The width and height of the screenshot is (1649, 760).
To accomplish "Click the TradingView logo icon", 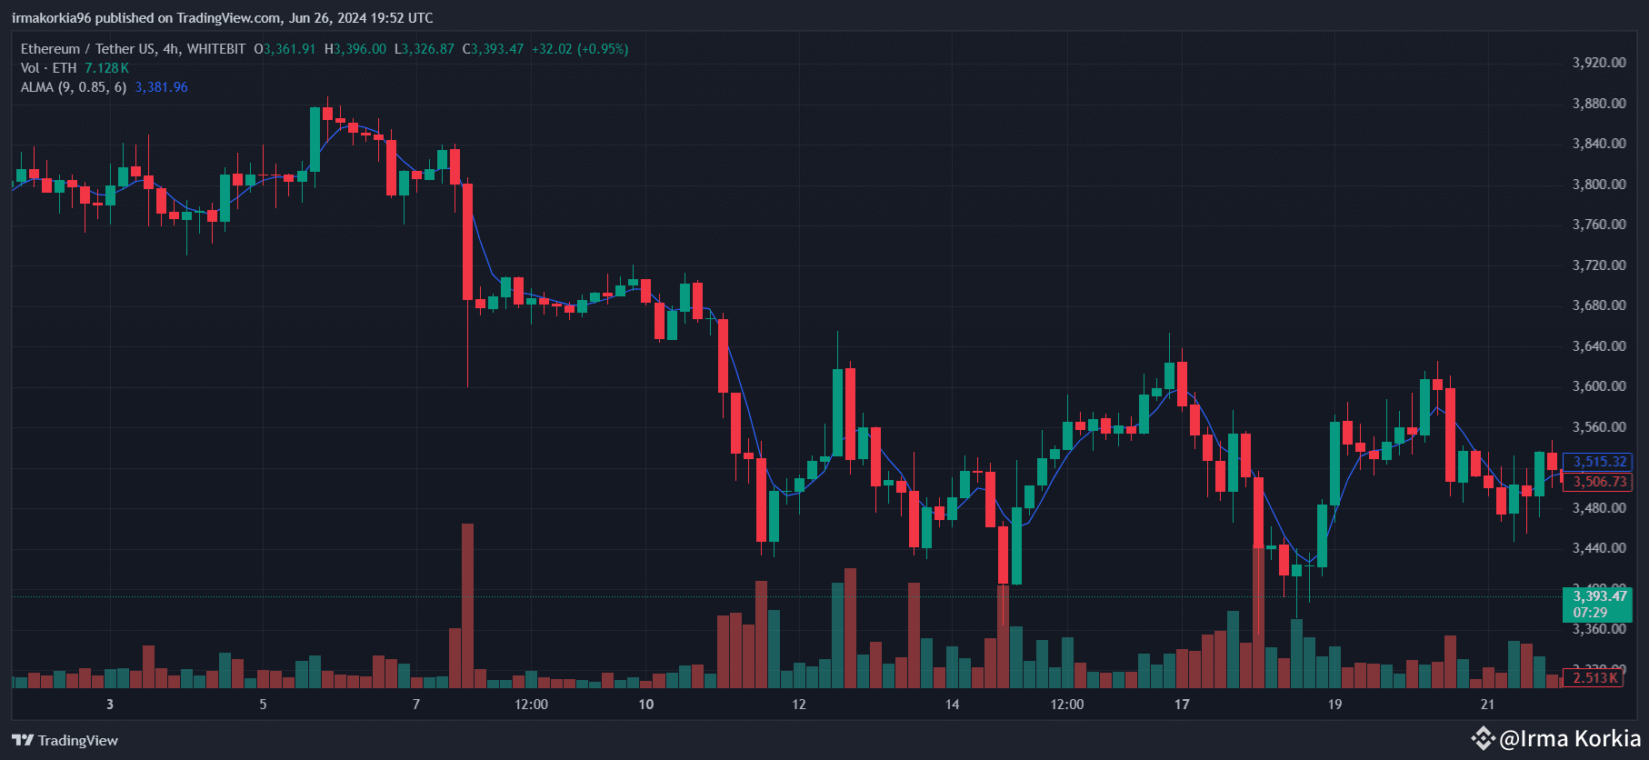I will 23,740.
